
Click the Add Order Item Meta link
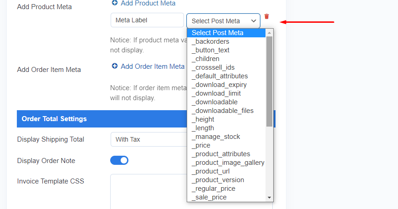153,66
